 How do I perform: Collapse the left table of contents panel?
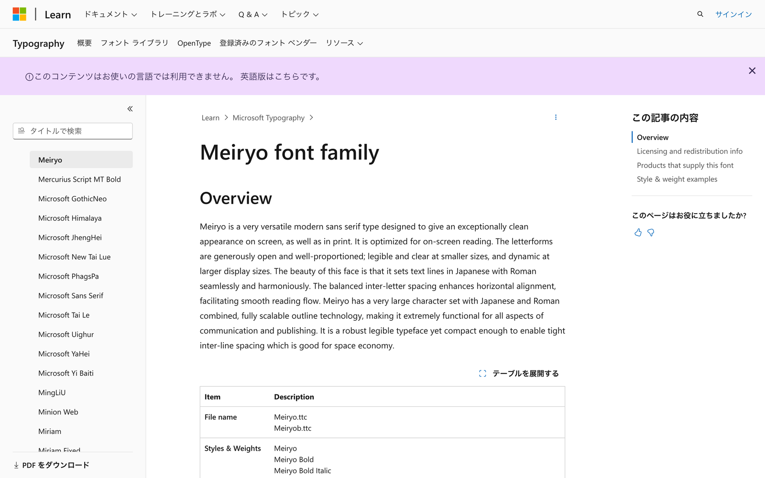point(130,109)
